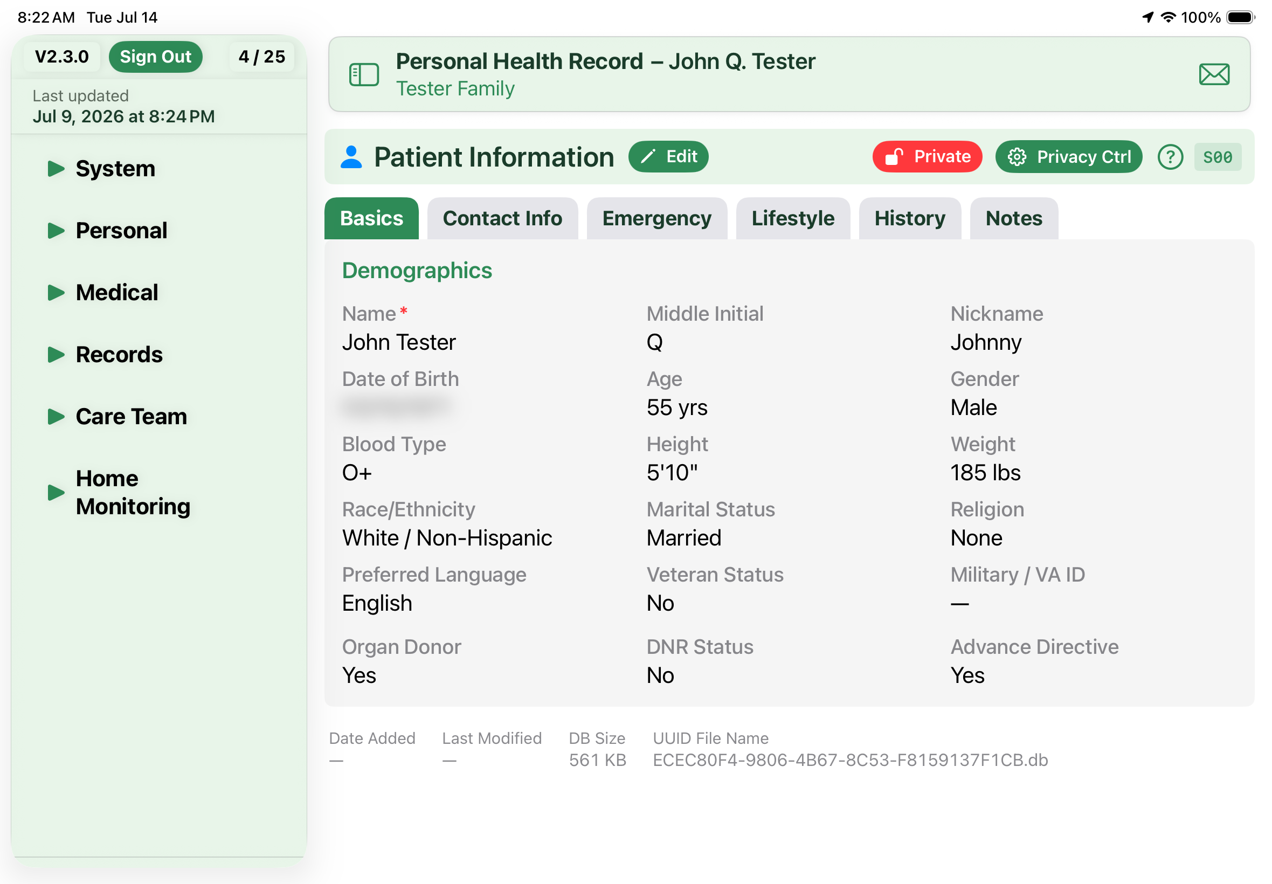Expand the Personal section
1272x884 pixels.
pos(107,230)
